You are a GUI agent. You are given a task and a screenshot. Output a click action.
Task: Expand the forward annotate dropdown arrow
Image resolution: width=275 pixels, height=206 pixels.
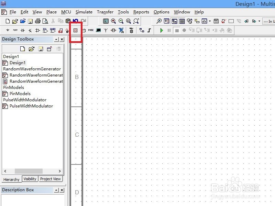coord(260,21)
